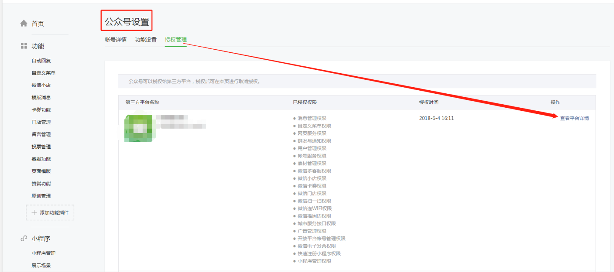Click the 消息管理权限 permission entry
614x272 pixels.
pyautogui.click(x=312, y=118)
